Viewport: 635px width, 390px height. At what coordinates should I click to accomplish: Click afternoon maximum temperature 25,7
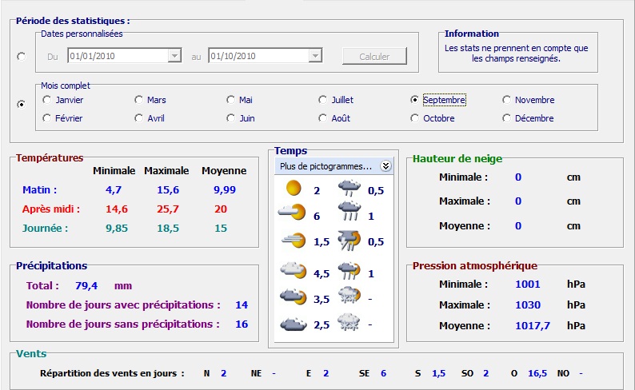click(x=168, y=209)
